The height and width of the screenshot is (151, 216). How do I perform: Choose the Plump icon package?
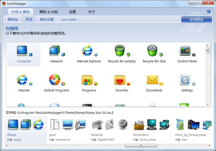26,130
